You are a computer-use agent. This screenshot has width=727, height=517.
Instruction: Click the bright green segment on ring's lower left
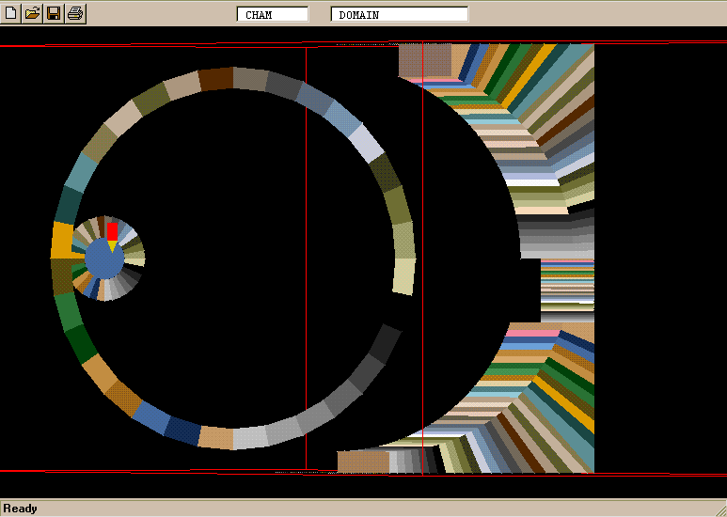pos(67,311)
